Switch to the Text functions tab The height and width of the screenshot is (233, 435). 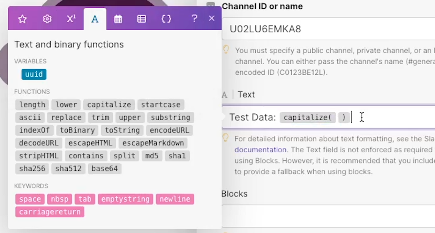tap(95, 19)
